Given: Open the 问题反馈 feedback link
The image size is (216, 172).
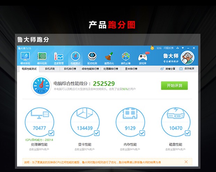Looking at the screenshot, I should click(169, 48).
